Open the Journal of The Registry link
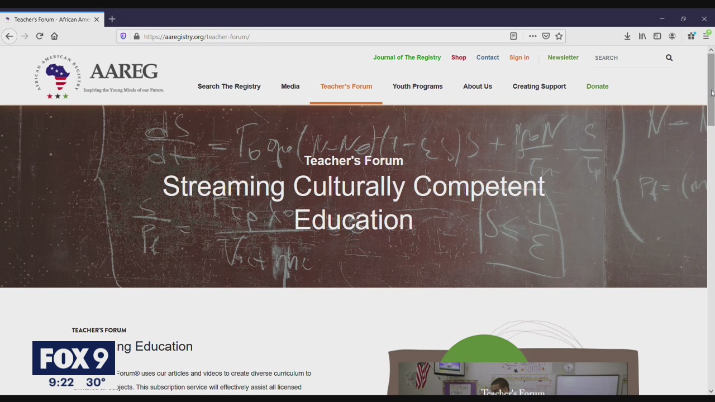 [407, 58]
